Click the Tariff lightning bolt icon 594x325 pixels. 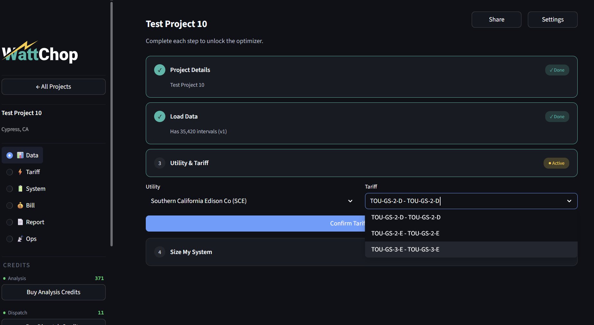pos(19,172)
